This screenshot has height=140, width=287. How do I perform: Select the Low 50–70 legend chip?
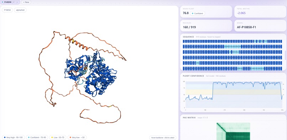(58, 138)
